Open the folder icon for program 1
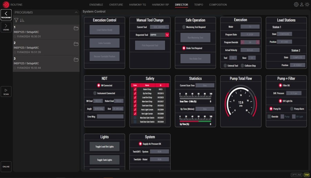This screenshot has width=311, height=178. pyautogui.click(x=76, y=28)
